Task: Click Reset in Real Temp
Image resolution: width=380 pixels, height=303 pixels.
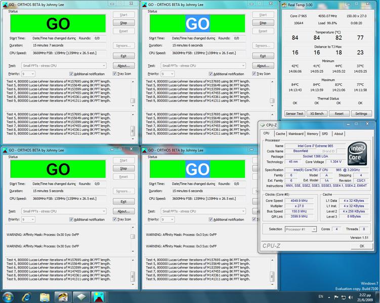Action: click(339, 114)
